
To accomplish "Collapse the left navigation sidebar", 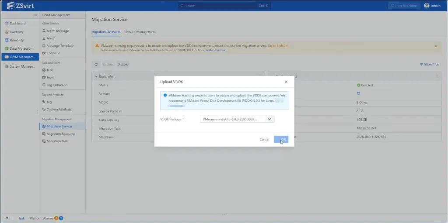I will click(35, 15).
